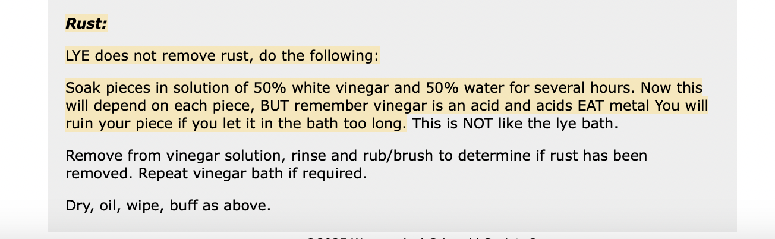Viewport: 775px width, 239px height.
Task: Click the sentence "This is NOT like the lye bath."
Action: pyautogui.click(x=515, y=124)
